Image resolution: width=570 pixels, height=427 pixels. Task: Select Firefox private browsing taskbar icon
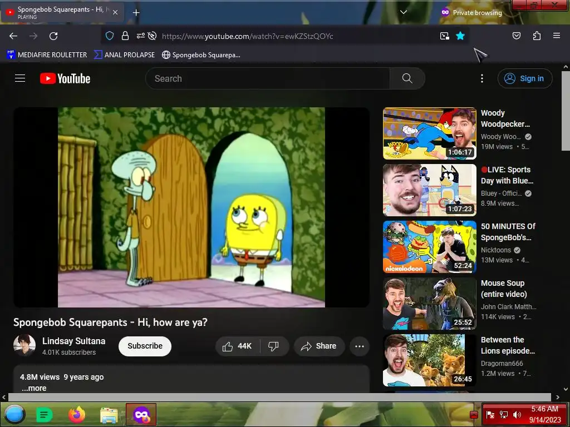pos(141,414)
